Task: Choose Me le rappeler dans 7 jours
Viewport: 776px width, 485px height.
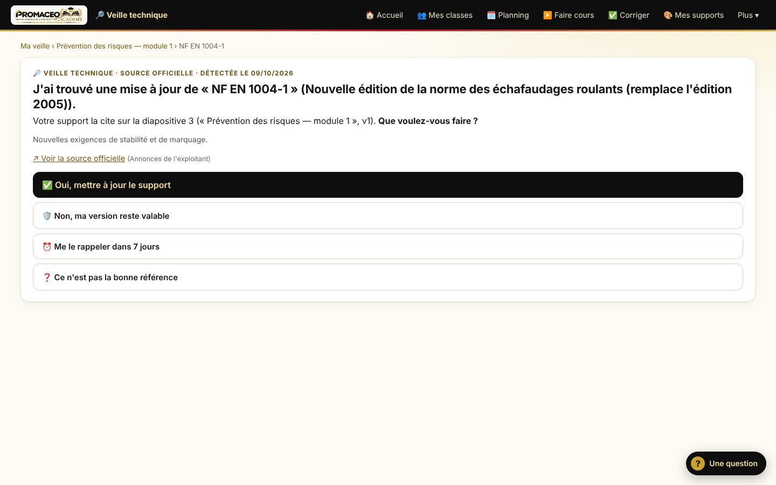Action: tap(388, 246)
